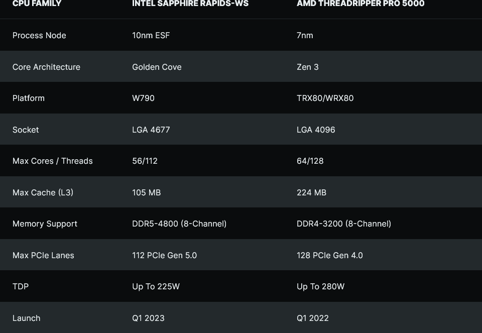Click the Intel Sapphire Rapids-WS column header

pyautogui.click(x=190, y=4)
